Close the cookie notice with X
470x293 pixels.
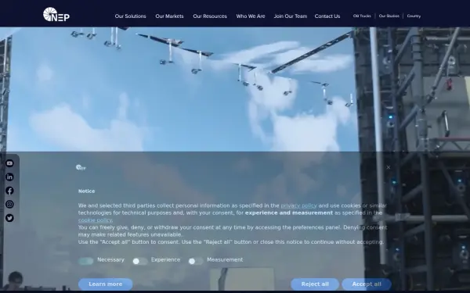(389, 167)
